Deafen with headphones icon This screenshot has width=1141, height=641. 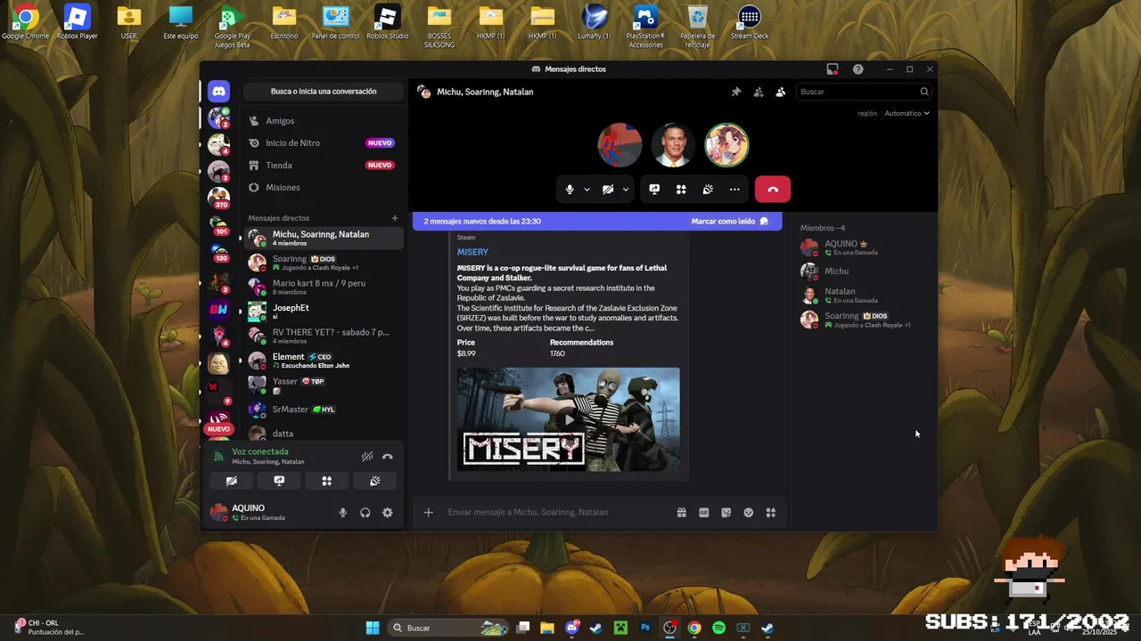click(x=365, y=513)
